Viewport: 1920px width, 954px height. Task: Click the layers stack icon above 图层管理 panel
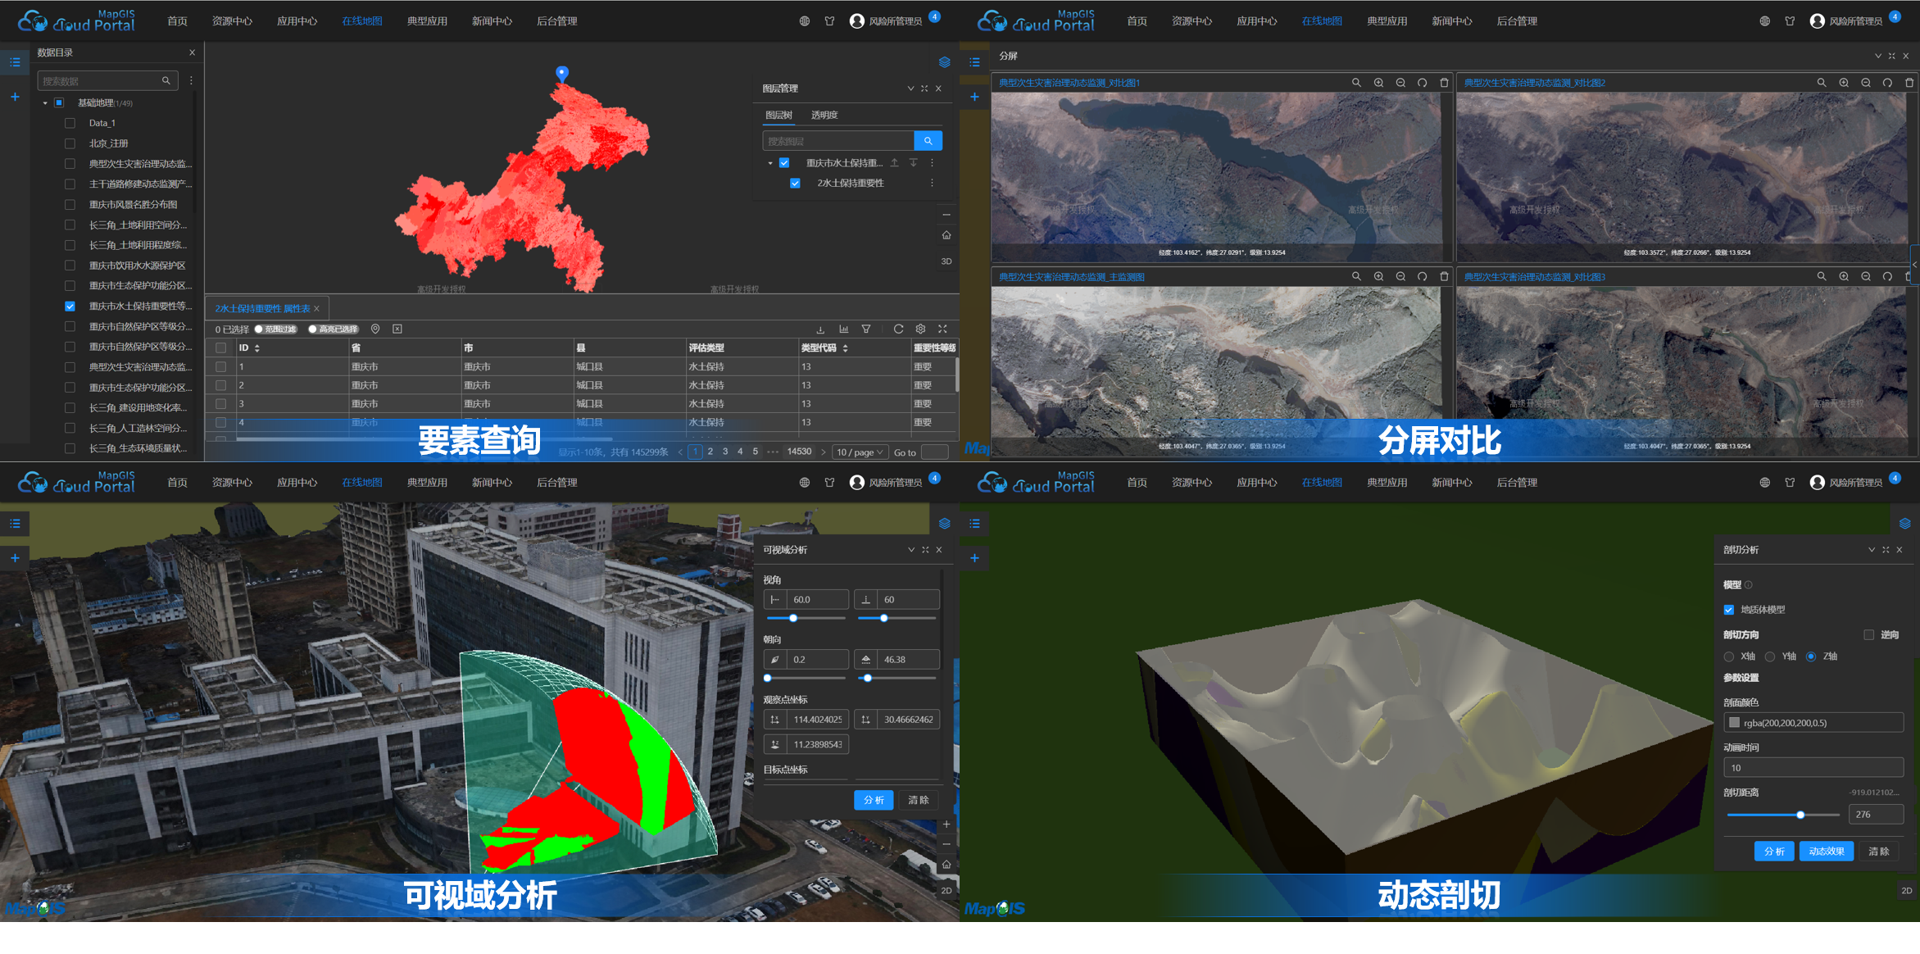tap(944, 62)
